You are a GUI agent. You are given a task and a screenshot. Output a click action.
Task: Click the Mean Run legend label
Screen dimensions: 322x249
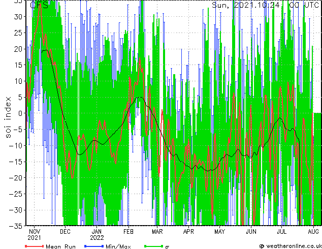[x=60, y=246]
